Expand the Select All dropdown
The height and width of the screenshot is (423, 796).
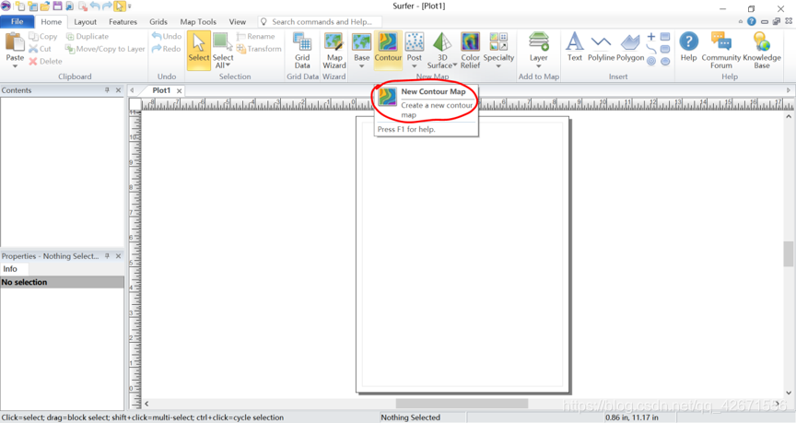[228, 65]
